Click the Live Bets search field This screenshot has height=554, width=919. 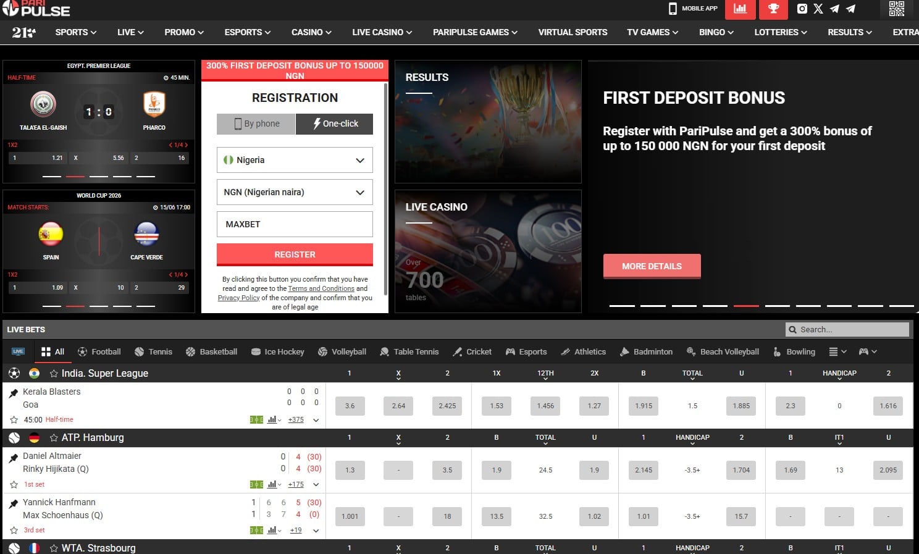pyautogui.click(x=847, y=330)
